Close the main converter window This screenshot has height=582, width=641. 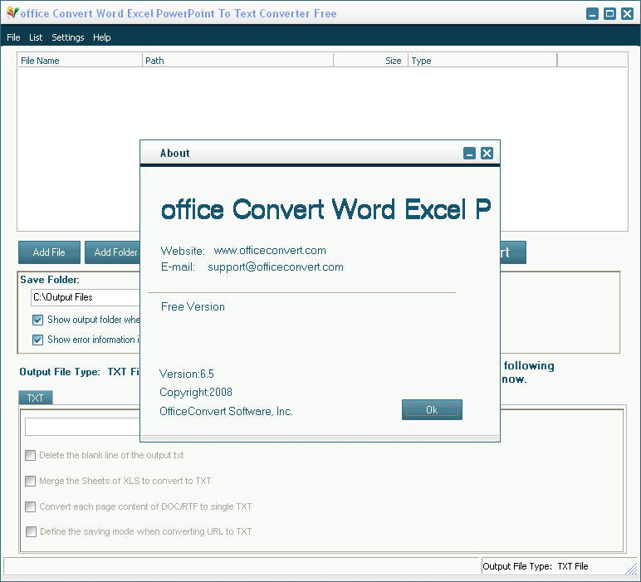point(627,13)
